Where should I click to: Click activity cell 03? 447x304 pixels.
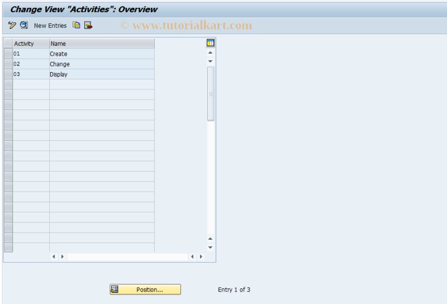(x=31, y=74)
